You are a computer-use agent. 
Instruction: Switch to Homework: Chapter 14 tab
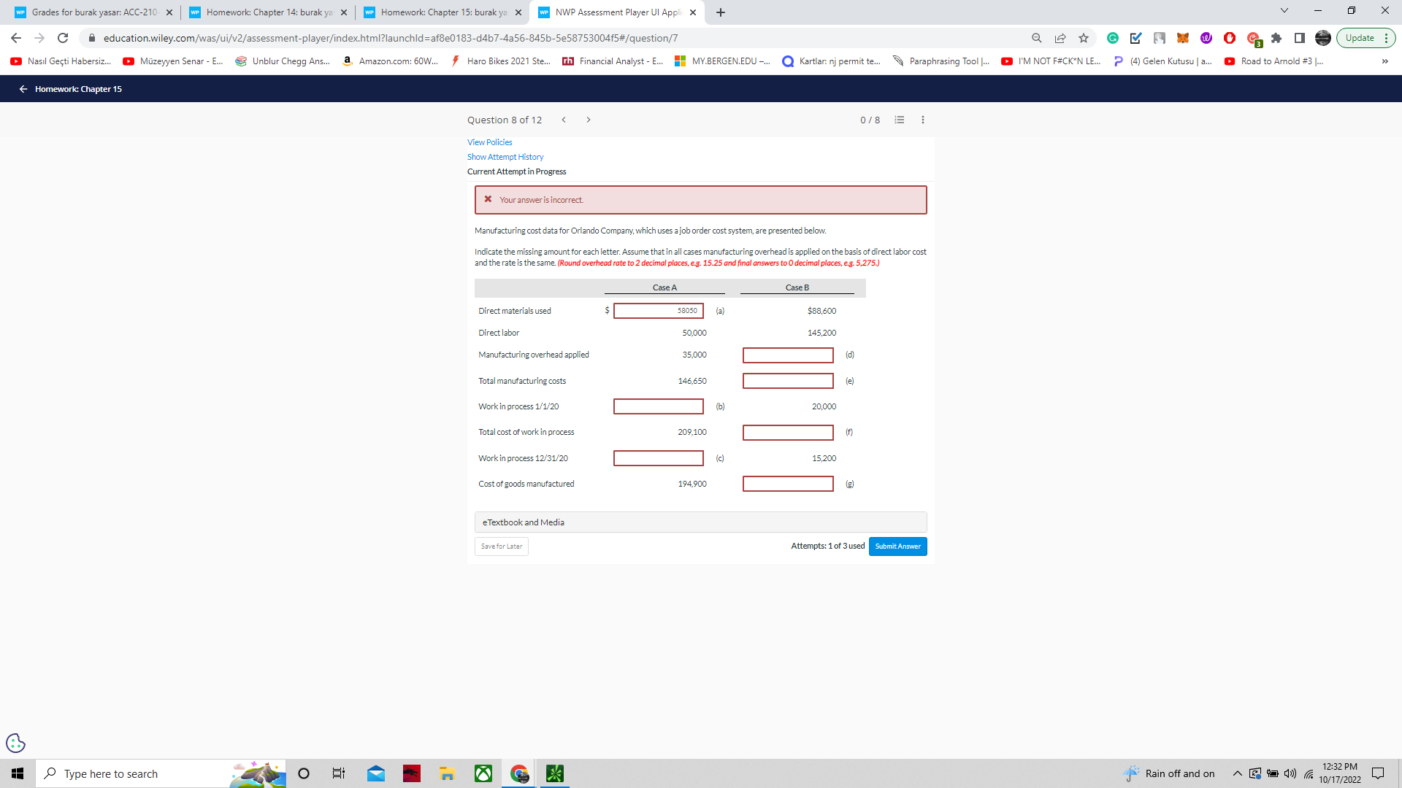tap(269, 12)
